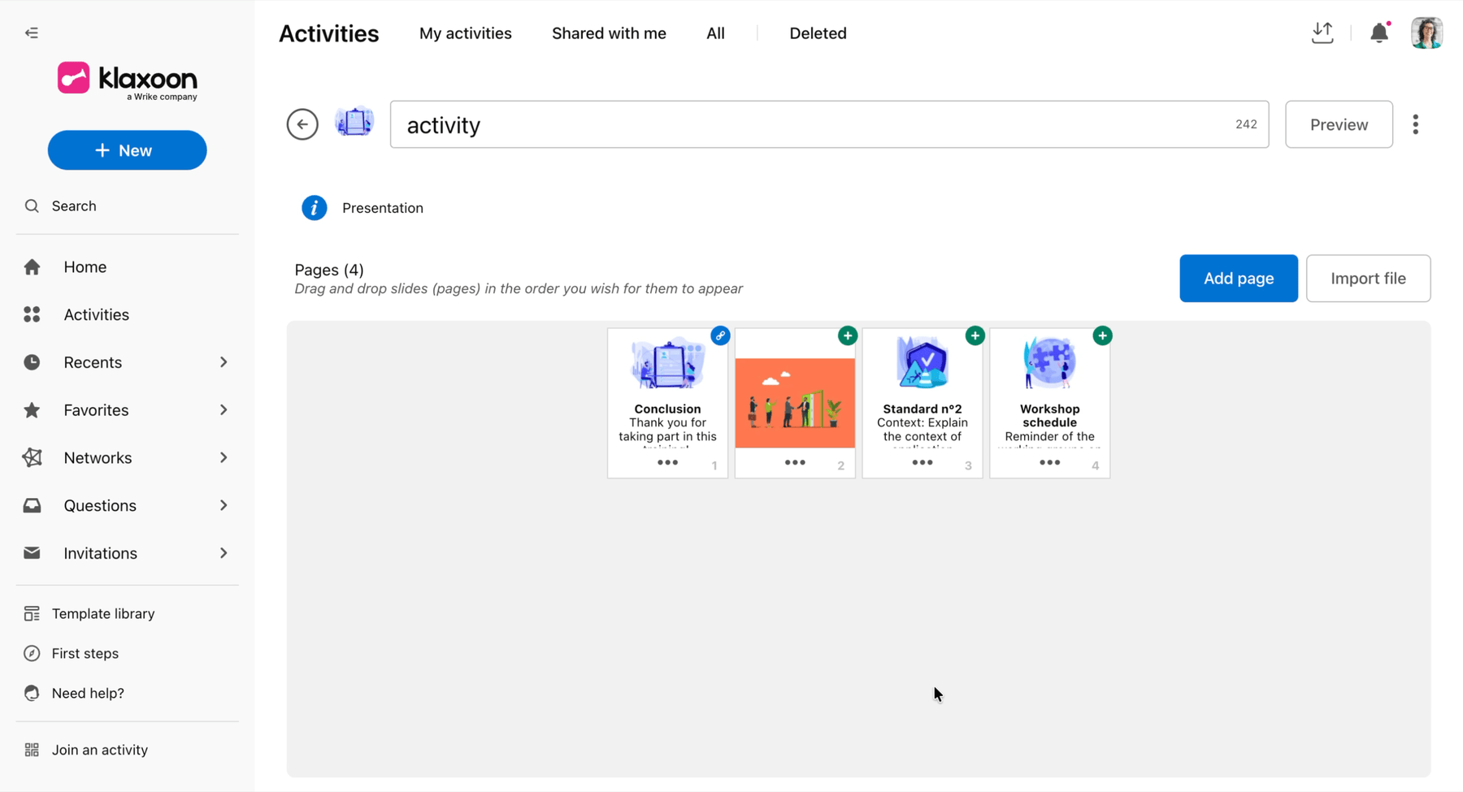Click the Presentation info icon
This screenshot has height=792, width=1463.
[x=315, y=208]
